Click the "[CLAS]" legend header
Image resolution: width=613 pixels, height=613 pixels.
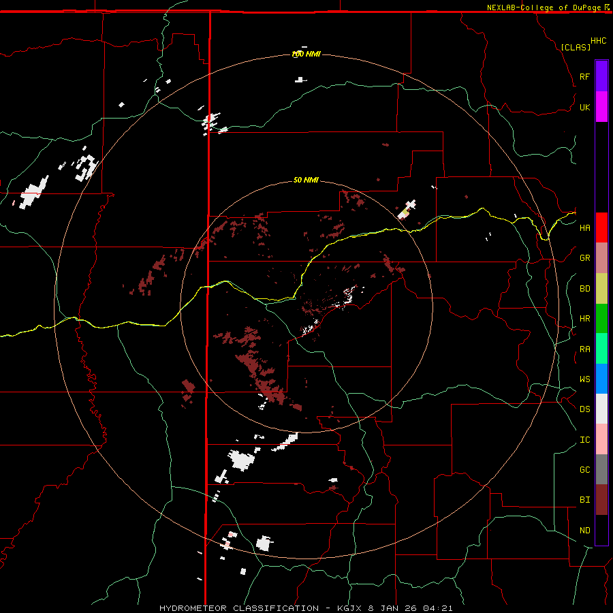(576, 47)
